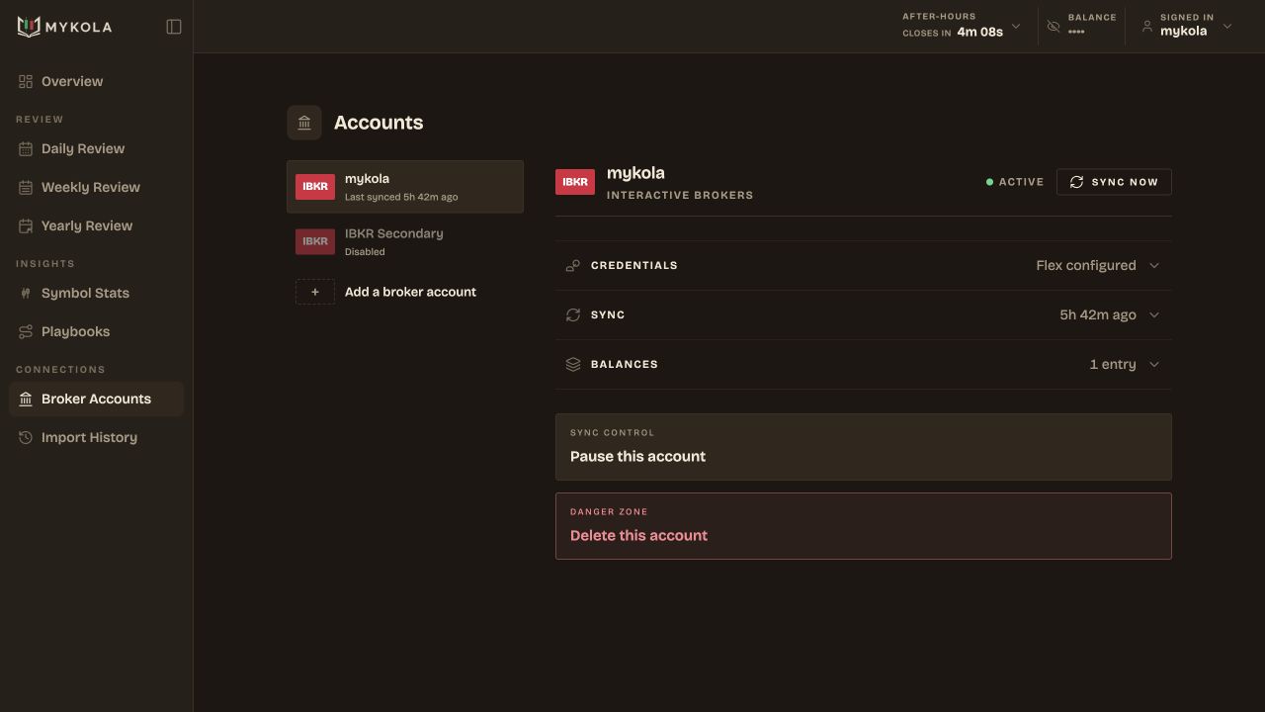Click the chevron beside 5h 42m ago
This screenshot has width=1265, height=712.
pos(1154,314)
